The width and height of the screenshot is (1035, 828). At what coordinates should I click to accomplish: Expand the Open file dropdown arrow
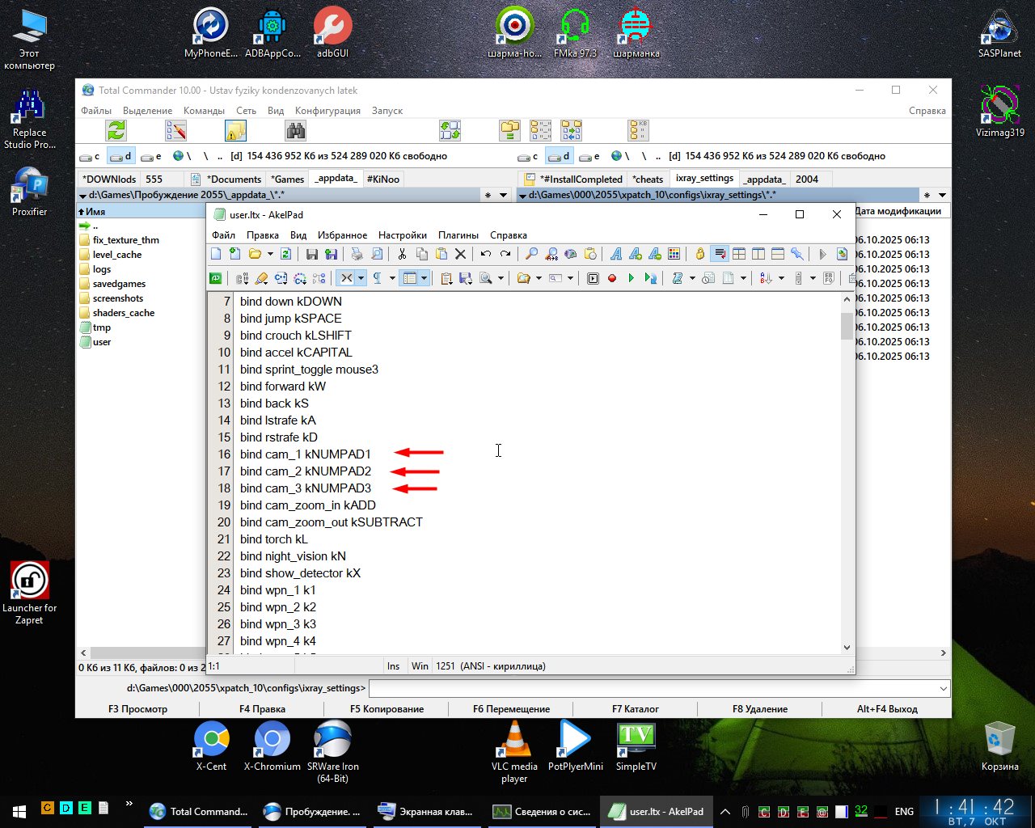click(270, 254)
